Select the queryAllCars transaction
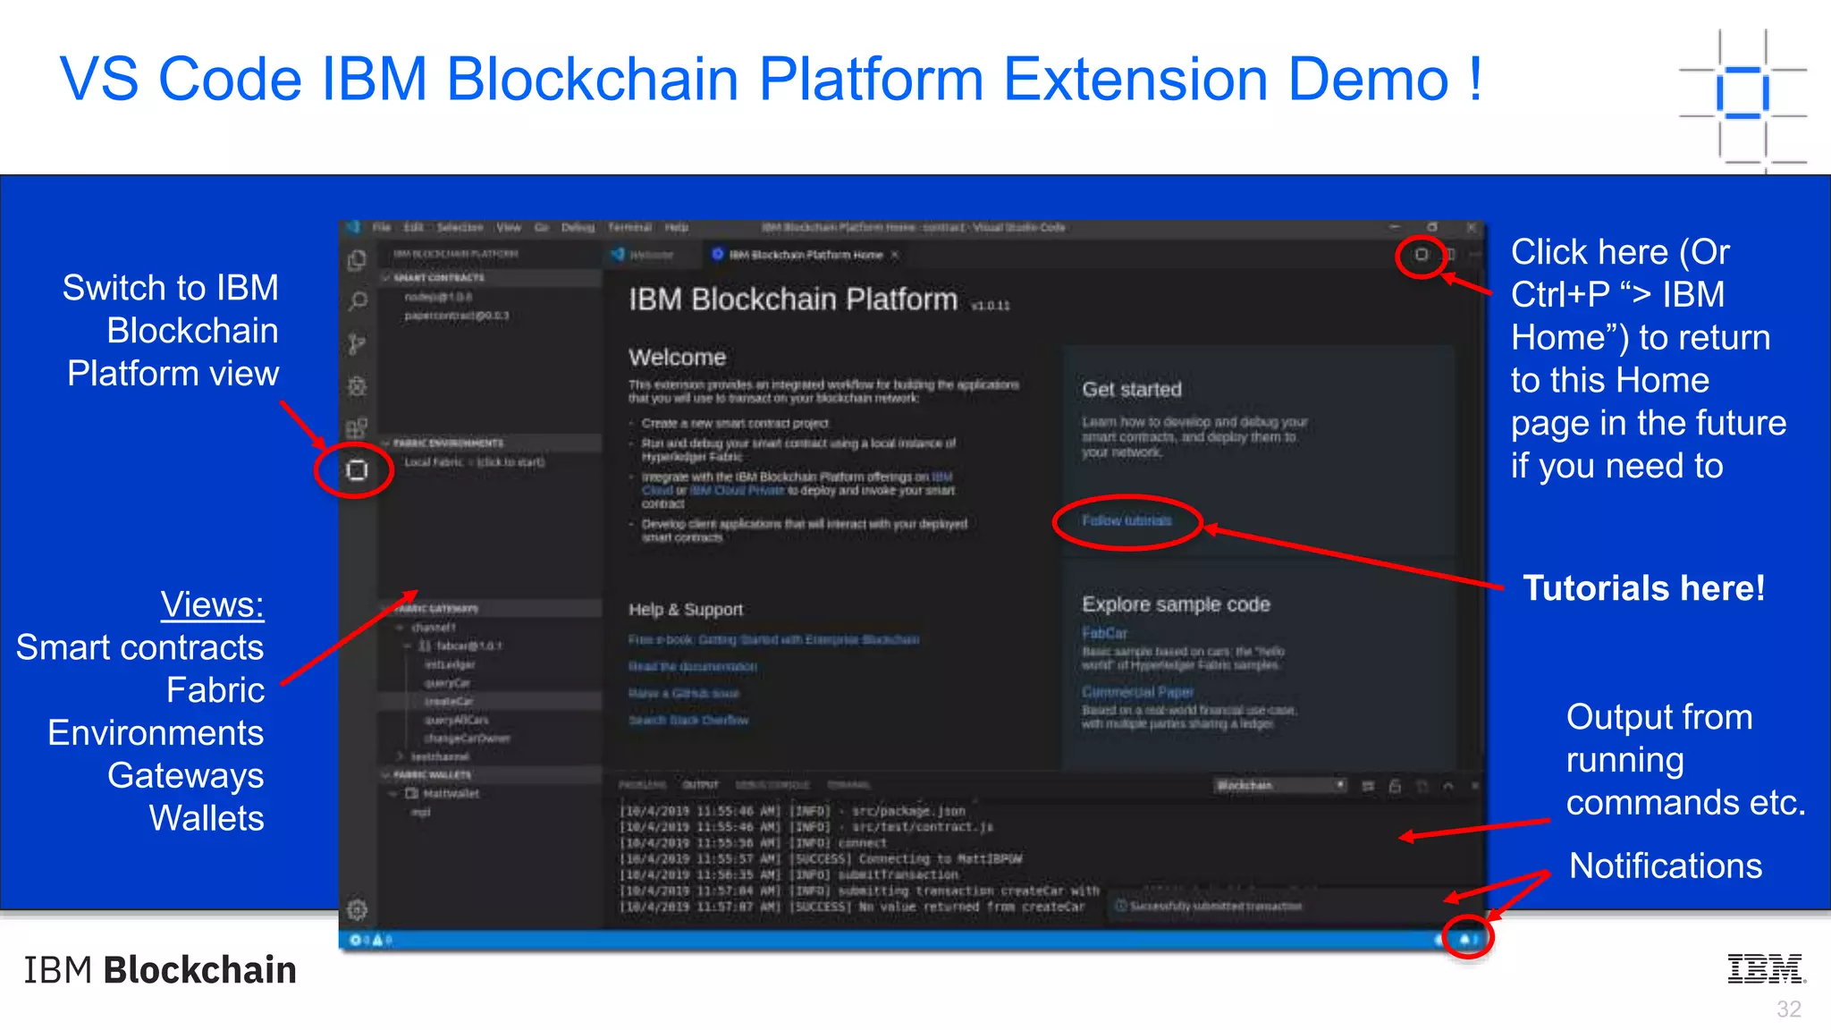The image size is (1831, 1030). [456, 720]
